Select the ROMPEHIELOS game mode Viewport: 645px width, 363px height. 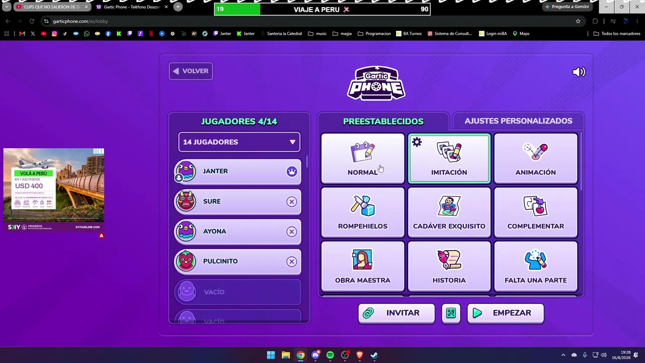click(363, 212)
